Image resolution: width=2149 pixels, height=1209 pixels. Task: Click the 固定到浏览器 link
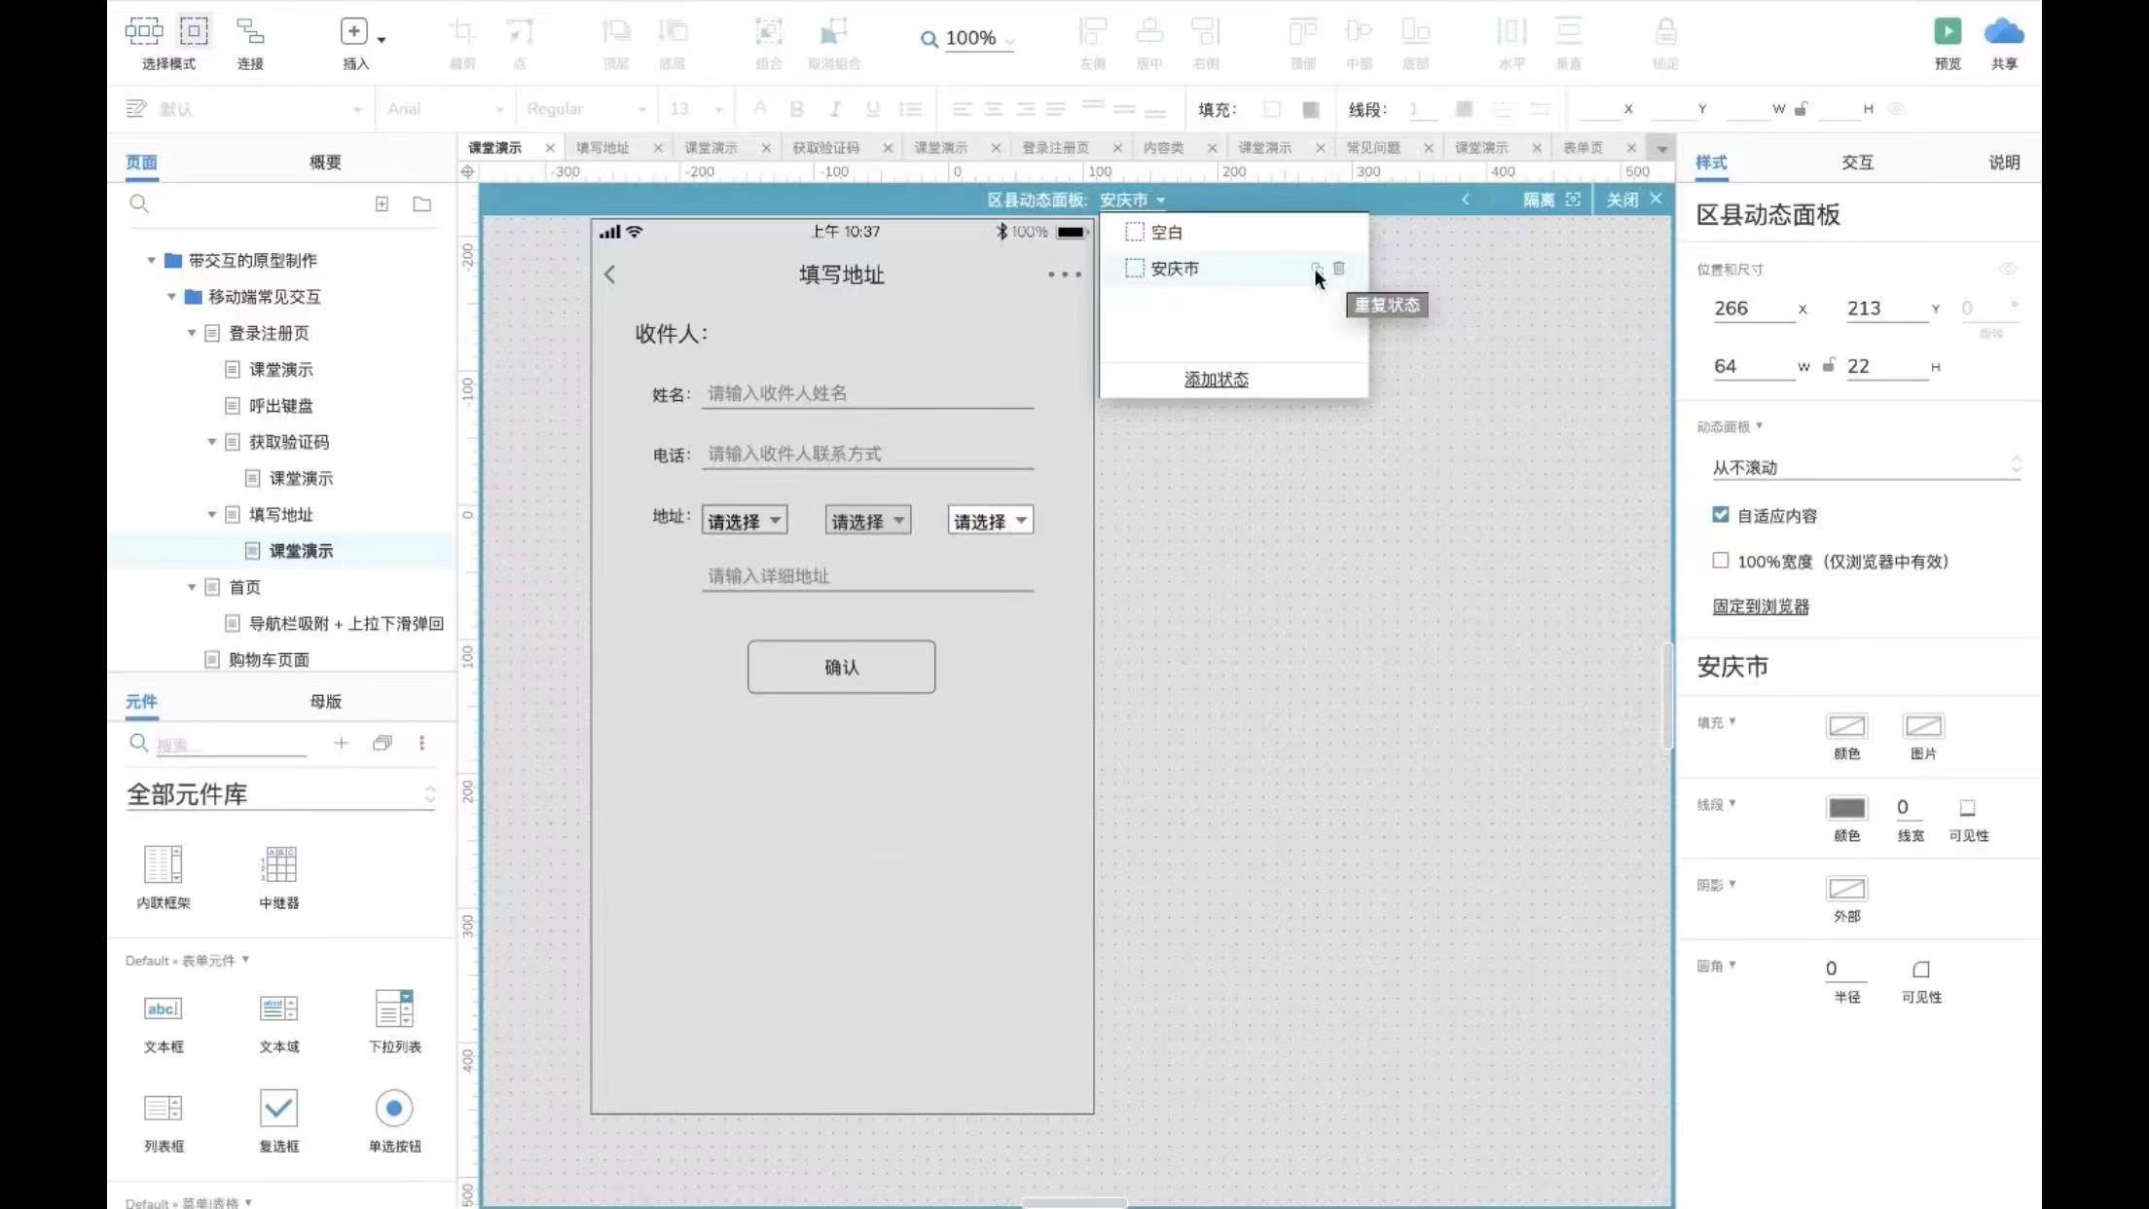pyautogui.click(x=1760, y=606)
